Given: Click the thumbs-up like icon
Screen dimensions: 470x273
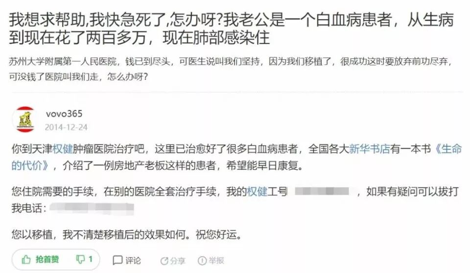Looking at the screenshot, I should click(x=26, y=259).
